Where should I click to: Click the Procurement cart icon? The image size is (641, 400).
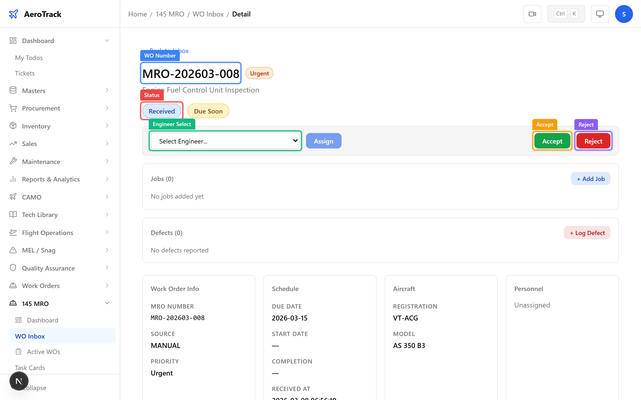(x=13, y=108)
